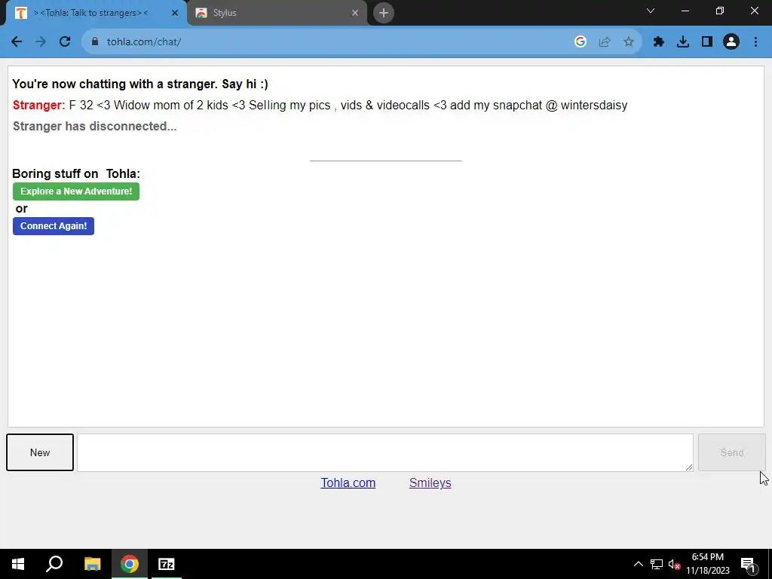Open the Chrome profile avatar
This screenshot has width=772, height=579.
(x=731, y=42)
